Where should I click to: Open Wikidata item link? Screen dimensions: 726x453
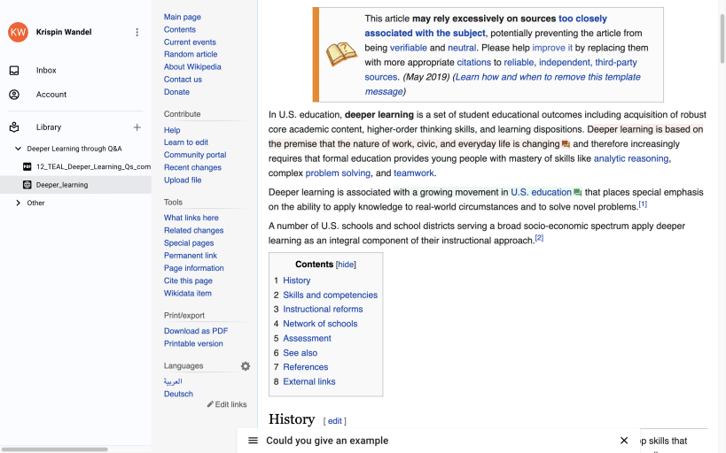[188, 293]
